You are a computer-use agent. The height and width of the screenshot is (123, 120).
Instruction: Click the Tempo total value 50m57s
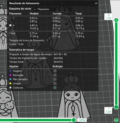[x=58, y=62]
